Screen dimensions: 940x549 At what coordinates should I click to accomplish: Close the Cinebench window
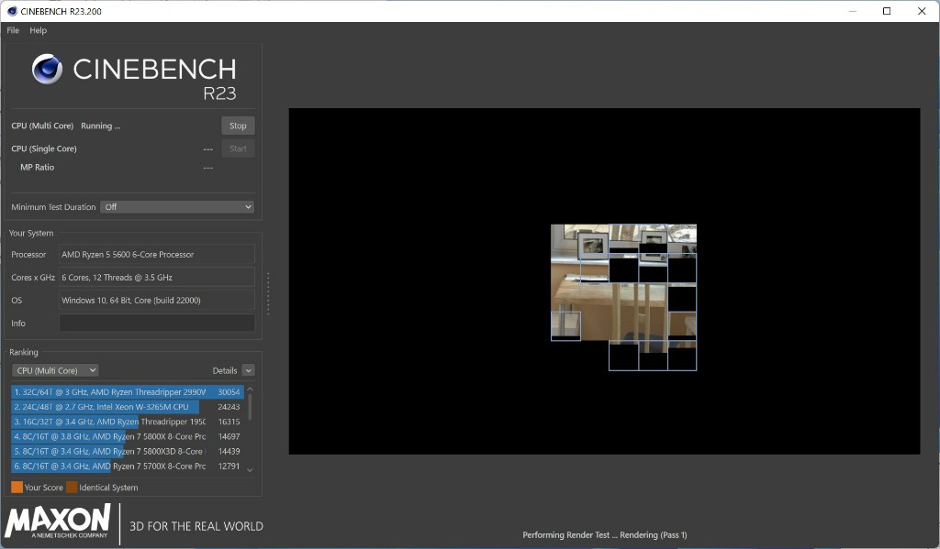click(x=922, y=11)
